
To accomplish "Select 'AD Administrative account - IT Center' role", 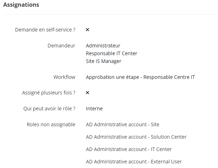I will tap(129, 149).
